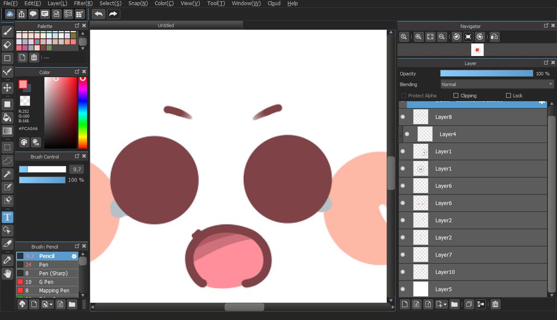Click the brush size slider
This screenshot has width=557, height=320.
42,169
